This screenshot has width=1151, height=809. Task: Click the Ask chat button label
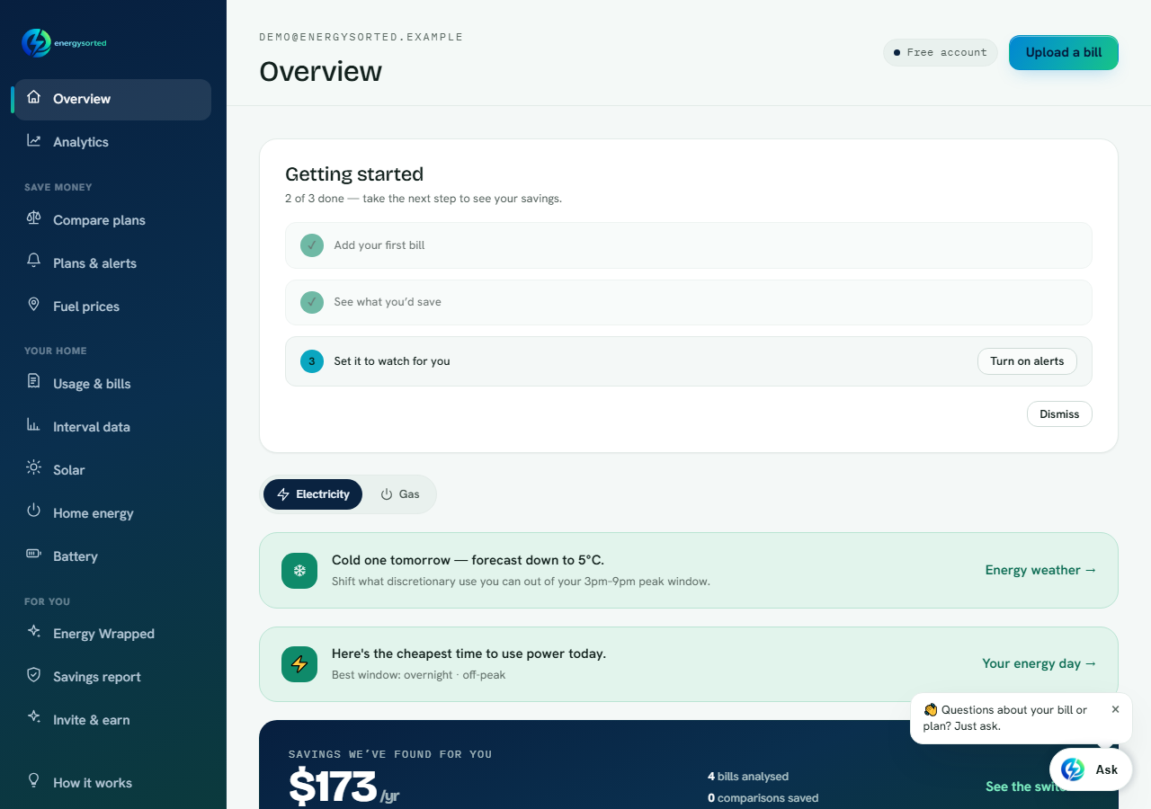(x=1107, y=769)
